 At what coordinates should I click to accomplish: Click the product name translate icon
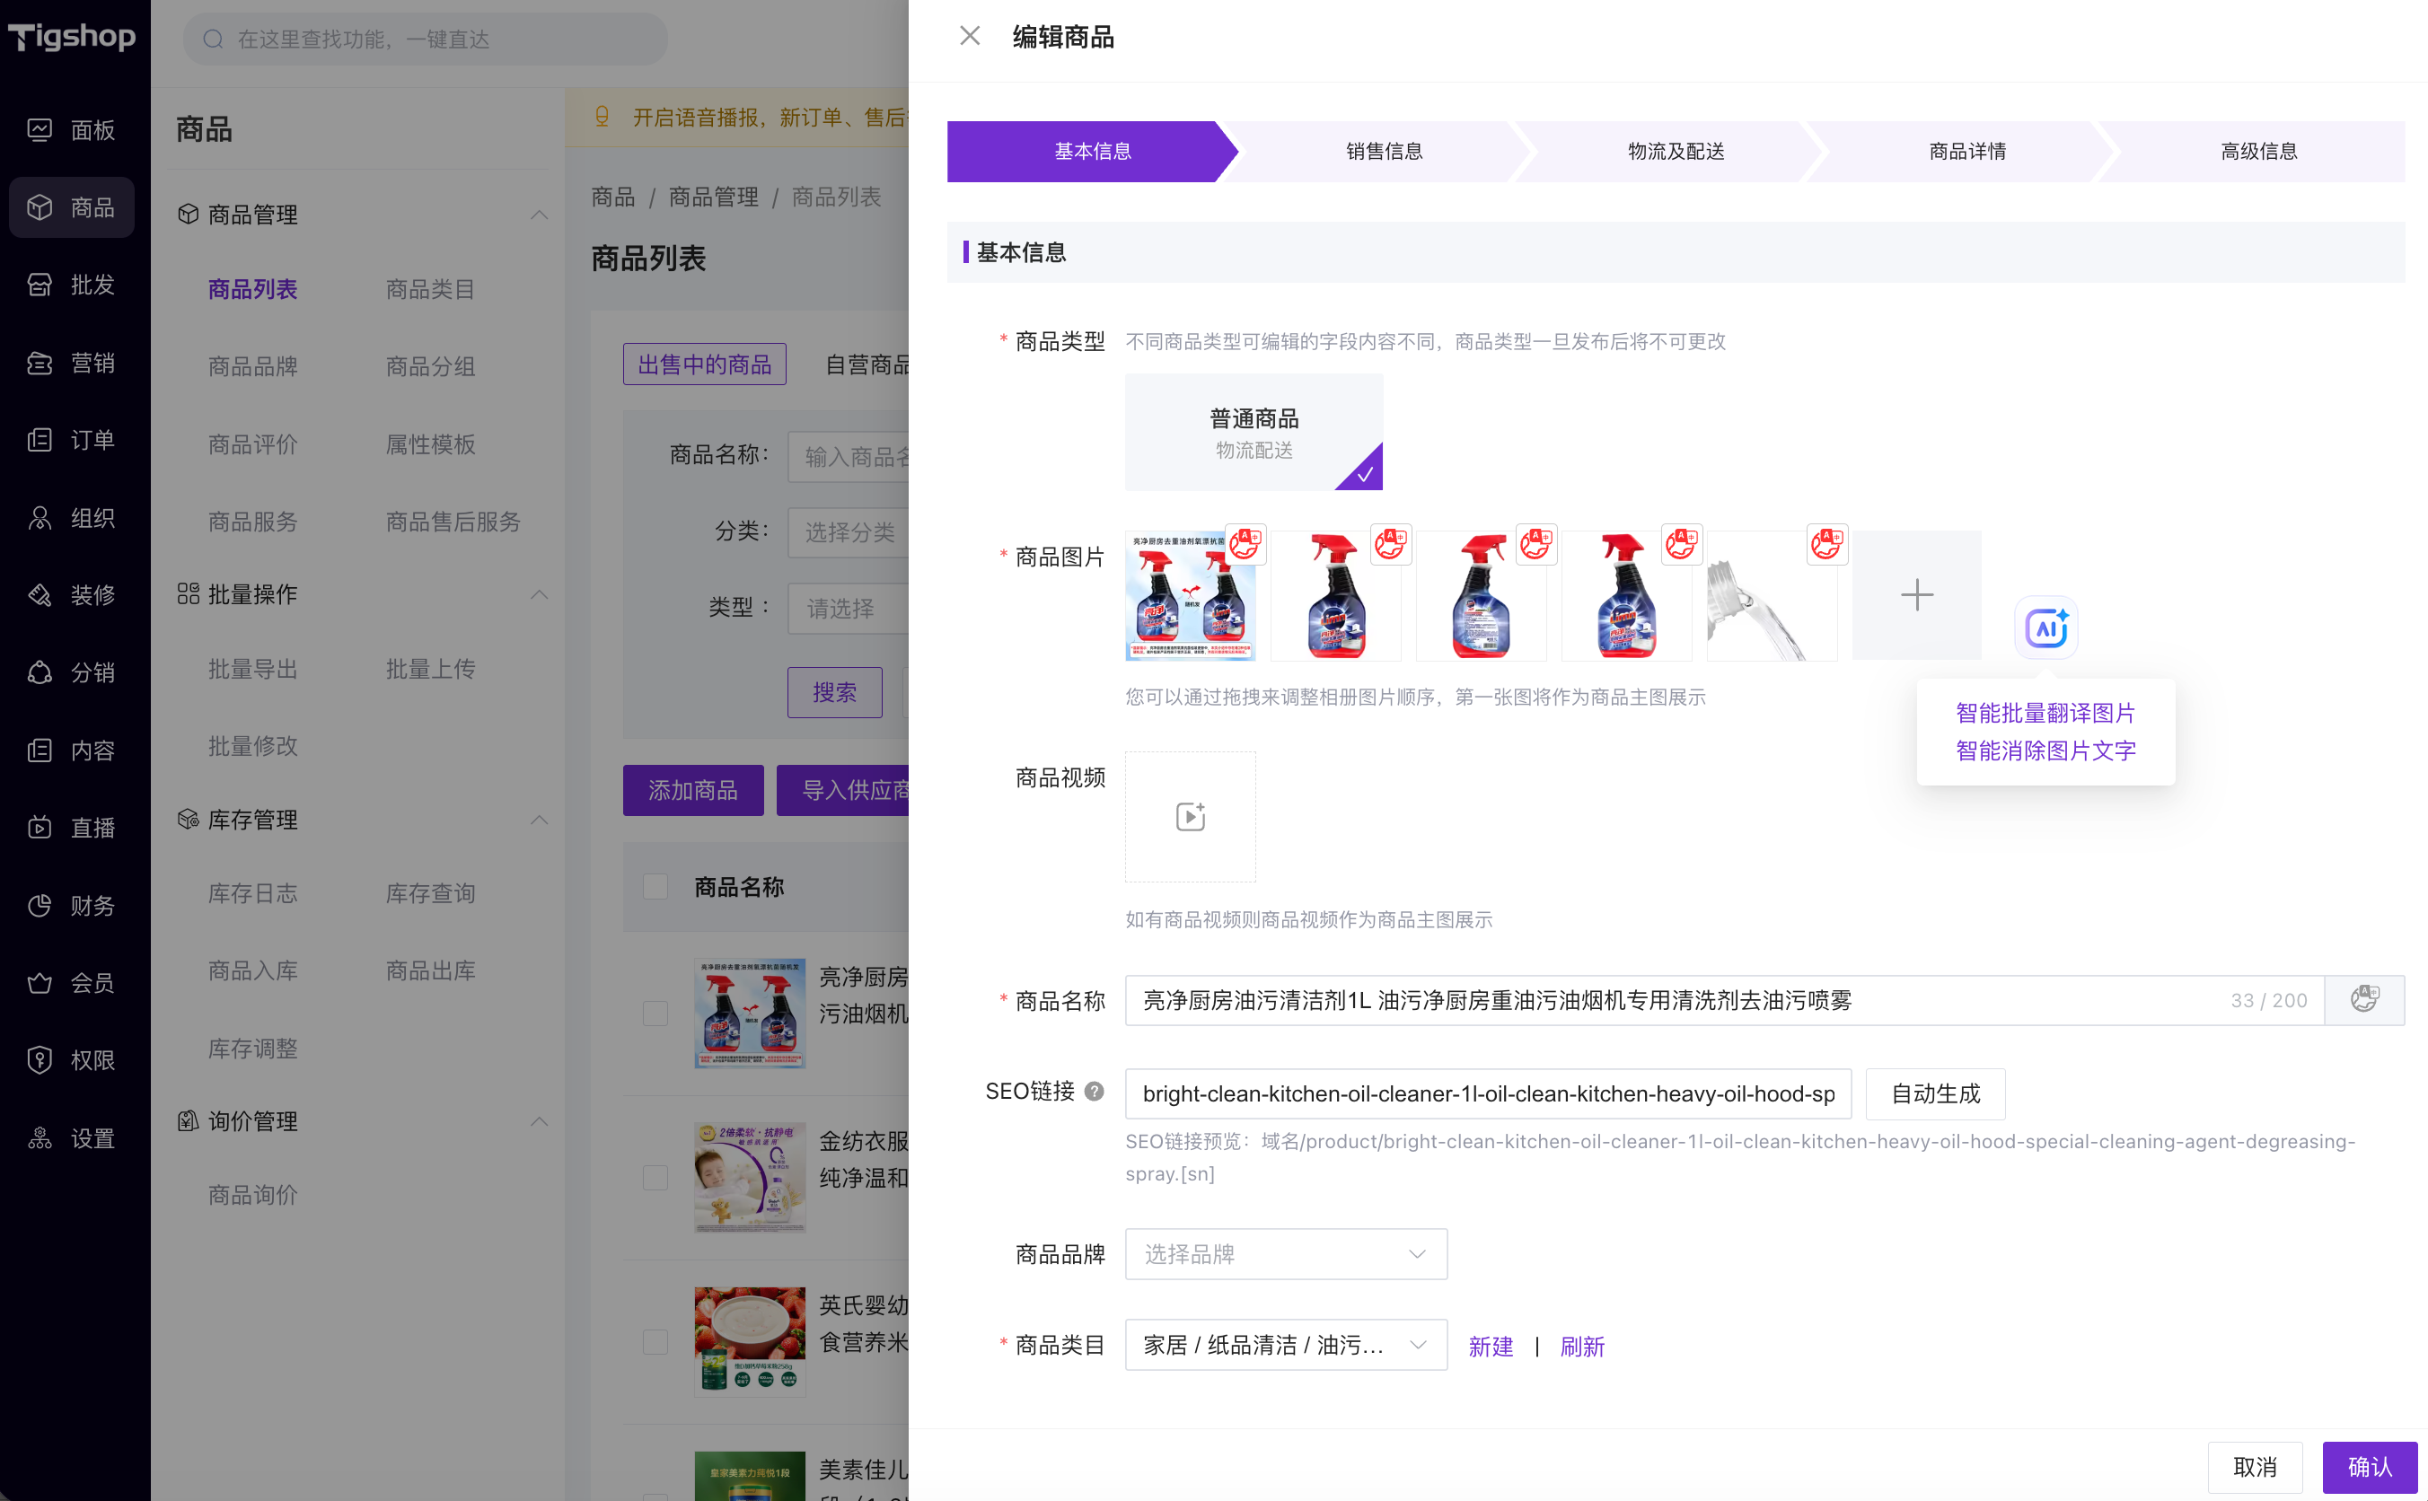pos(2364,1000)
